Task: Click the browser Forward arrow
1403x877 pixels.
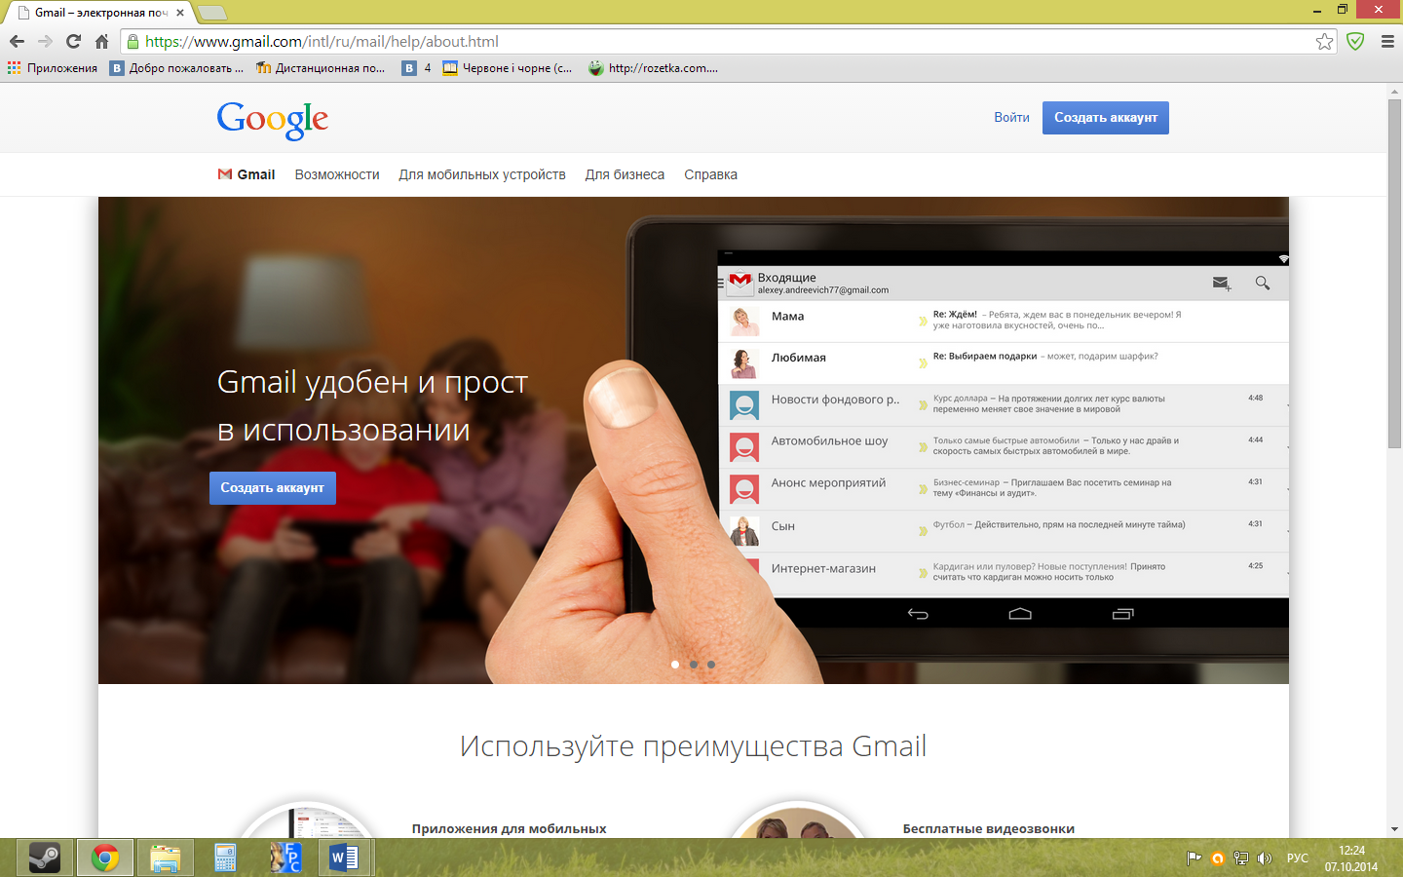Action: [45, 41]
